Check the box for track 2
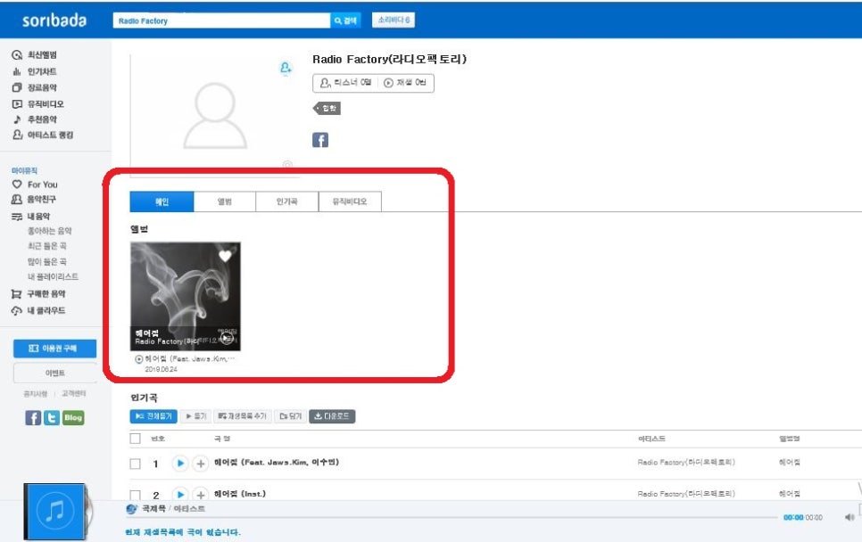862x542 pixels. pyautogui.click(x=136, y=494)
